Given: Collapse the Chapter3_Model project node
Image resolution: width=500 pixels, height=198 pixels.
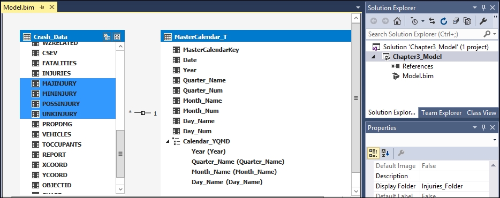Looking at the screenshot, I should point(374,57).
